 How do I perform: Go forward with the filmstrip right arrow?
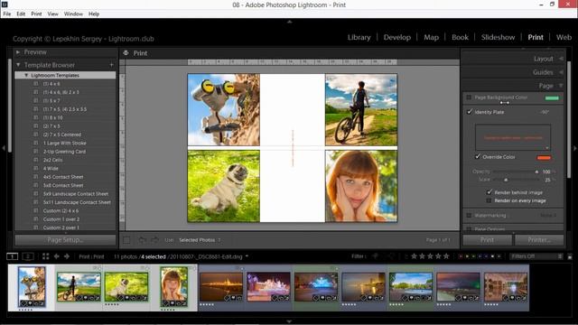[x=67, y=256]
